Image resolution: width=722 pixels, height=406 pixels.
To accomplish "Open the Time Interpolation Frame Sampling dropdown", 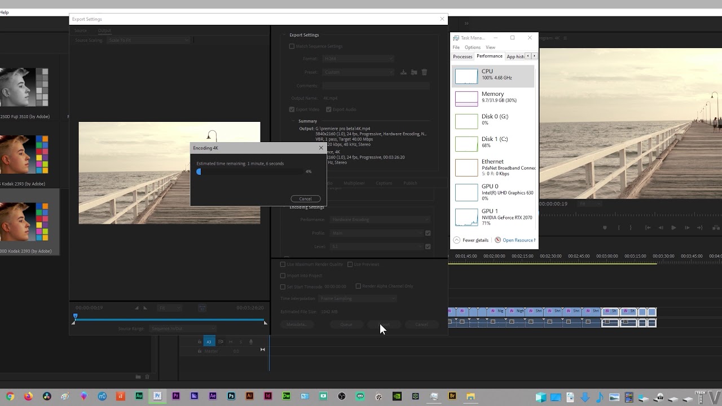I will (x=358, y=298).
